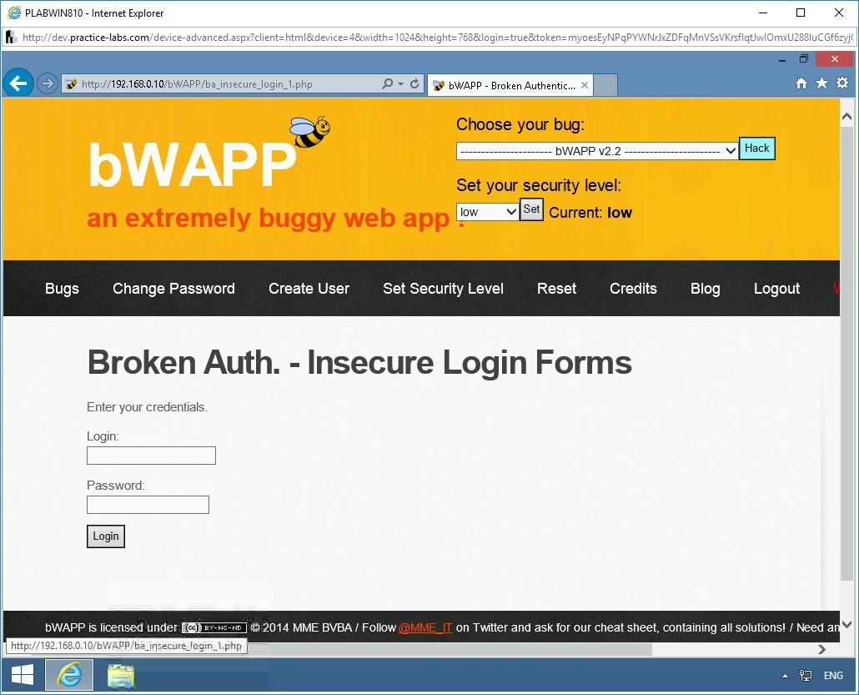The image size is (859, 695).
Task: Follow the @MME_IT Twitter link
Action: (x=425, y=627)
